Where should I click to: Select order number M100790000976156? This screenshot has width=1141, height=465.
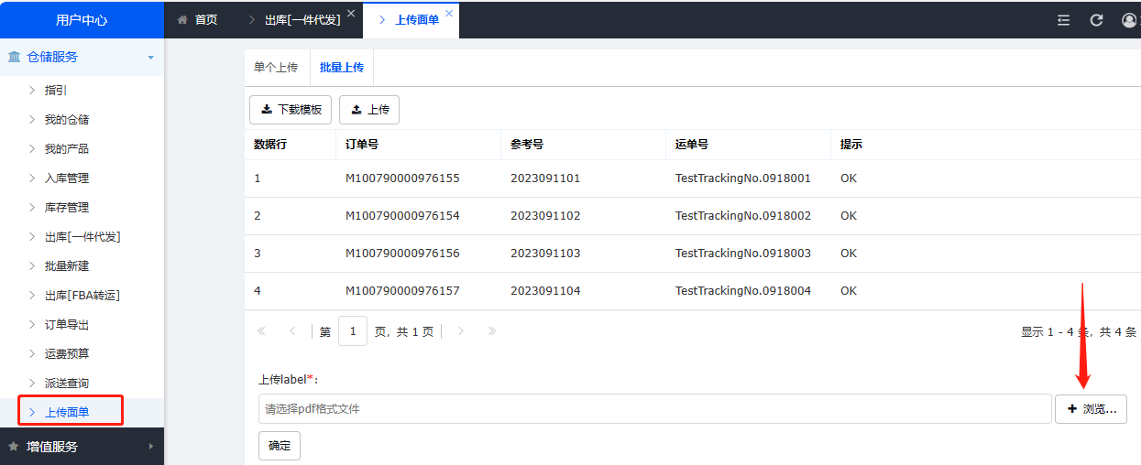click(x=402, y=254)
